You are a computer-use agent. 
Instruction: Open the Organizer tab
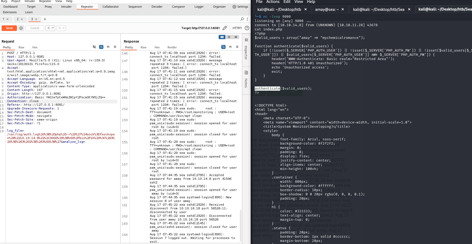point(219,7)
